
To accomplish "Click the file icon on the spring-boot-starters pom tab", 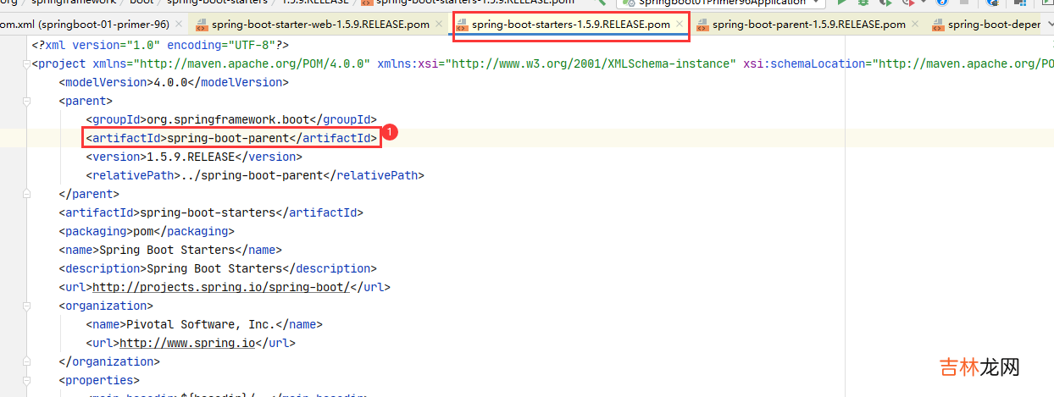I will click(462, 25).
